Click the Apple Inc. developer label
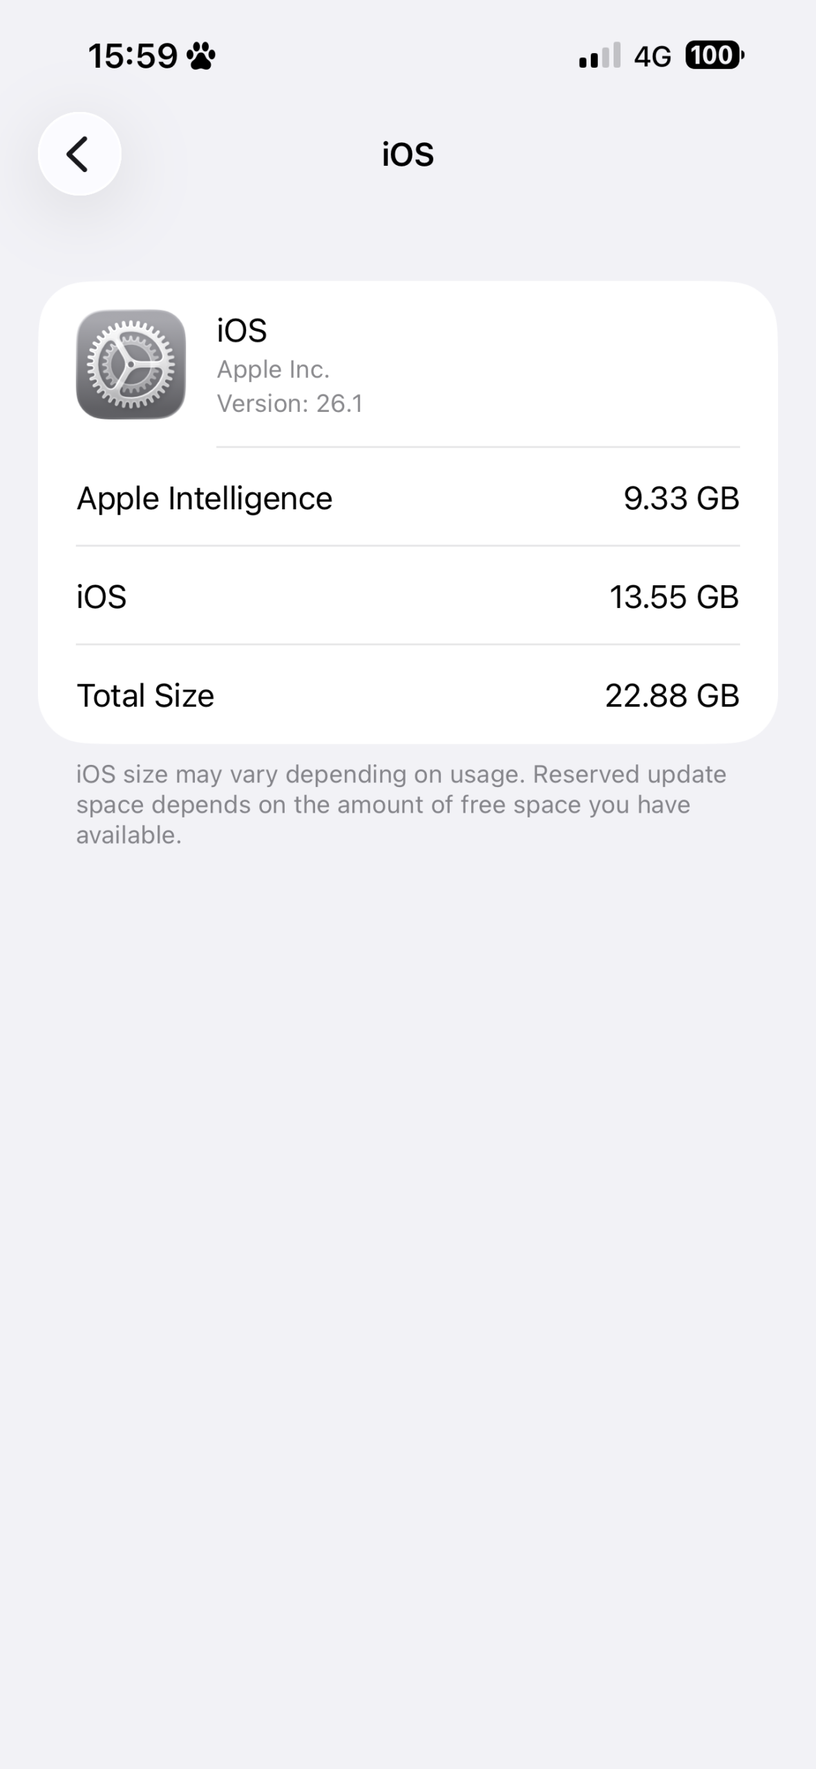 click(x=273, y=370)
